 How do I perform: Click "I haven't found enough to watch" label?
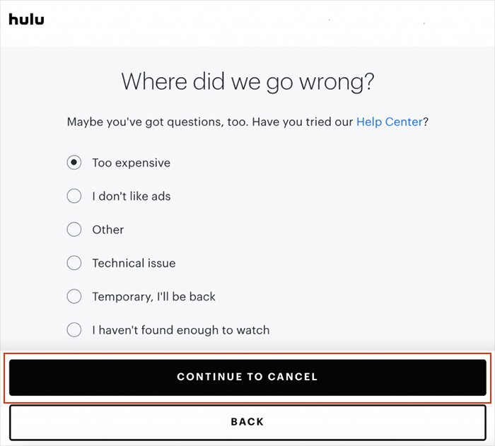180,329
